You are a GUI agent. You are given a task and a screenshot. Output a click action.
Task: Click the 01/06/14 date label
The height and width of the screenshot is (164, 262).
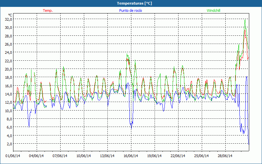(13, 156)
